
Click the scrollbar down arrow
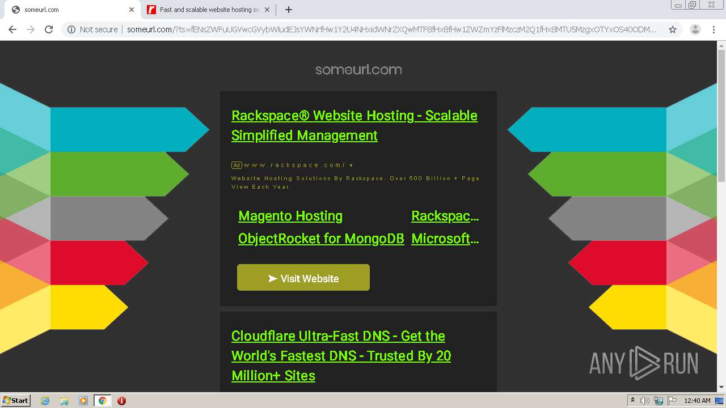(721, 387)
